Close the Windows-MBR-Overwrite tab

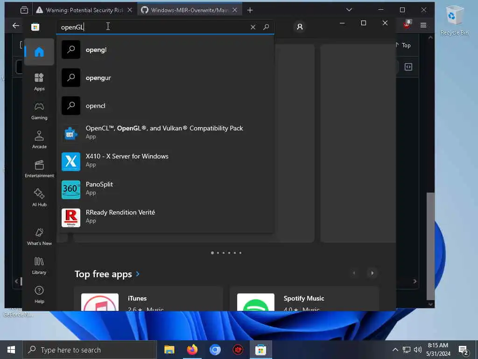(235, 10)
